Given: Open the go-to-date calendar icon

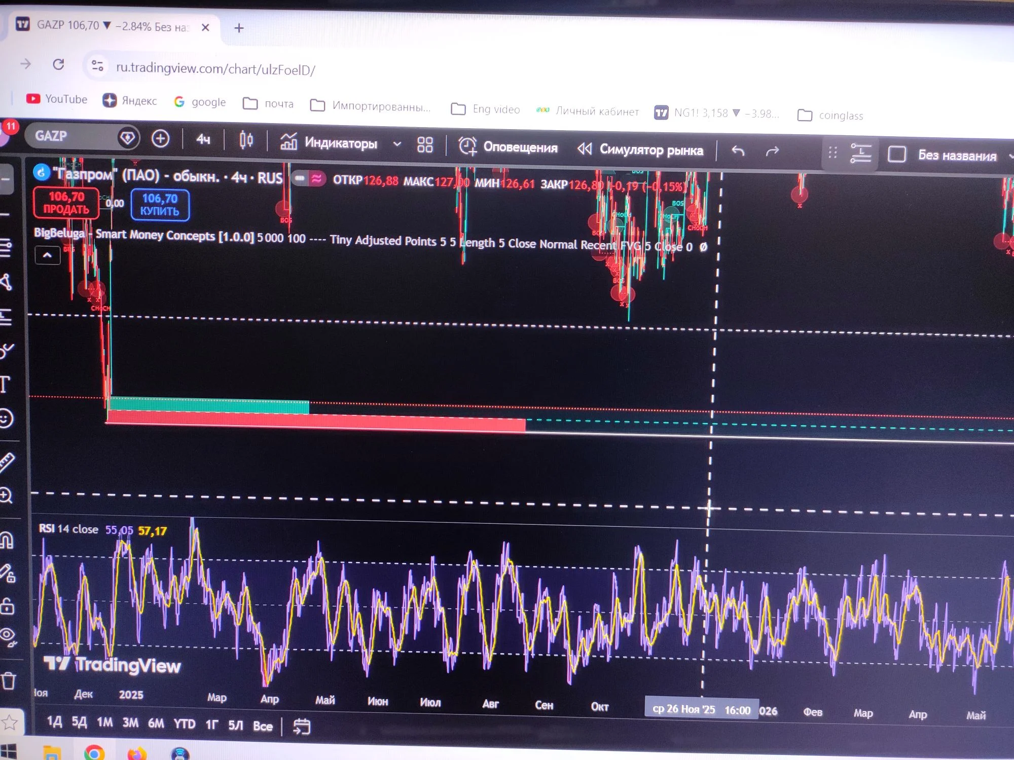Looking at the screenshot, I should point(302,727).
